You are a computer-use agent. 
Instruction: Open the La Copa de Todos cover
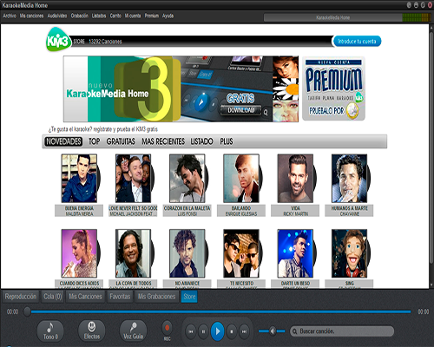click(x=133, y=253)
